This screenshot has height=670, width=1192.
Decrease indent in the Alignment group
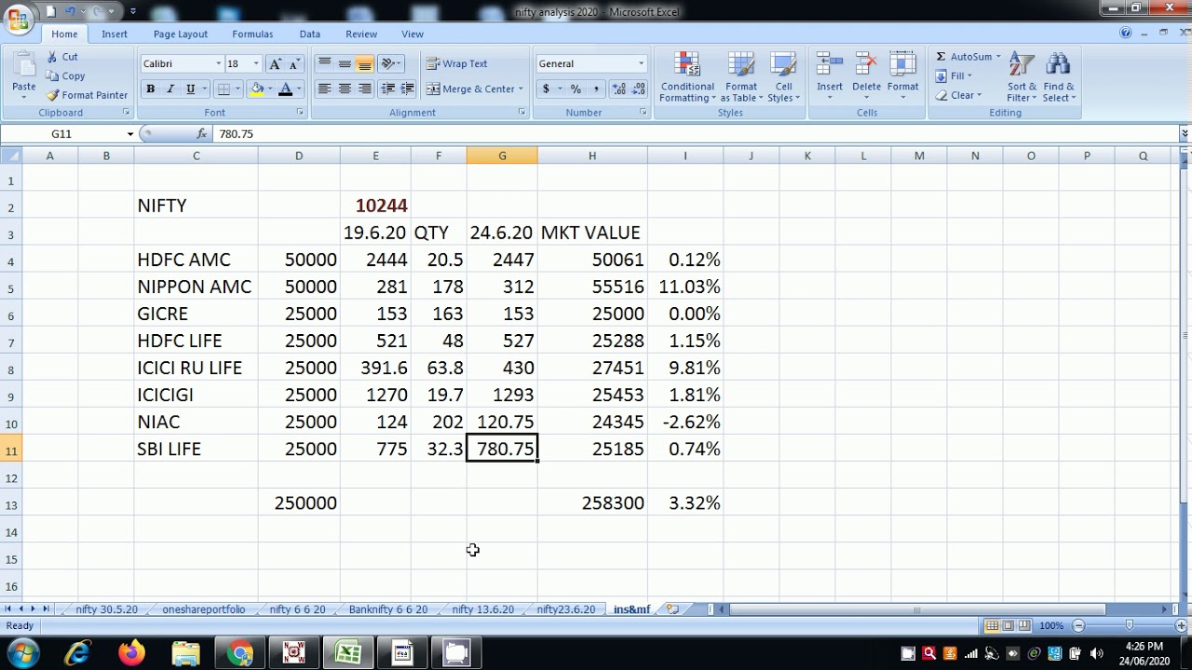pyautogui.click(x=388, y=89)
